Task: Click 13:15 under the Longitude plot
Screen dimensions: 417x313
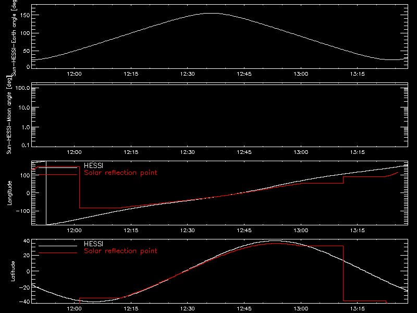Action: [x=358, y=231]
